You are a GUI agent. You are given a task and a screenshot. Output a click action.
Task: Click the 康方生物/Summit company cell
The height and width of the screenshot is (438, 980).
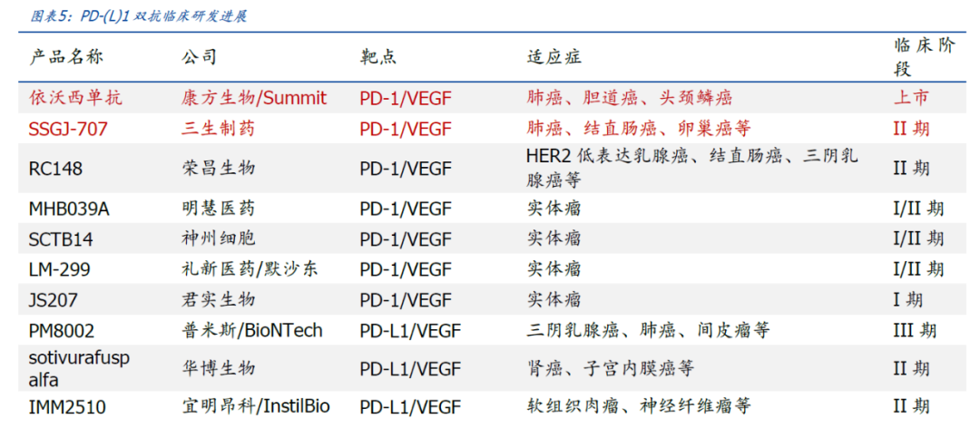254,98
